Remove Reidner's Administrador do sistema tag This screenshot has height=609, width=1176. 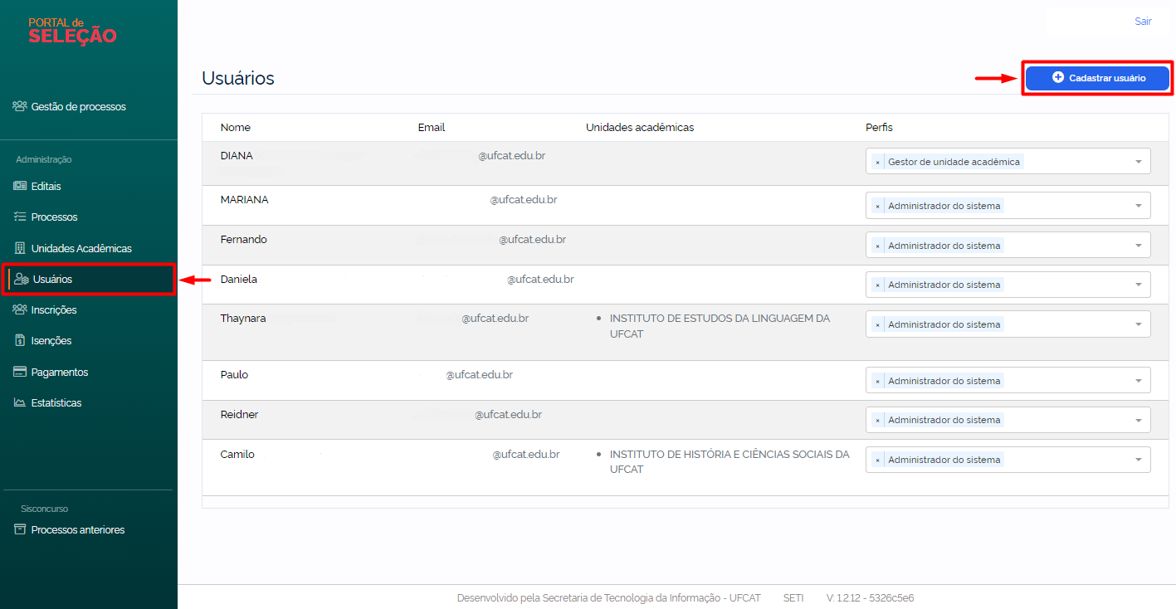877,420
